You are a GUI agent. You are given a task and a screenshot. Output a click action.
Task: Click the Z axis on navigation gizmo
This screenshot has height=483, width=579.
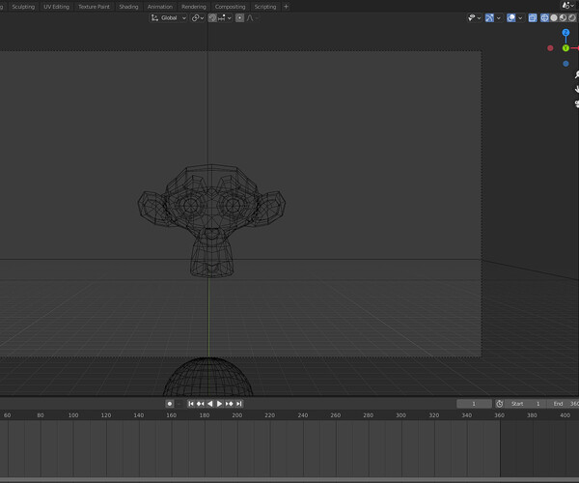click(565, 33)
